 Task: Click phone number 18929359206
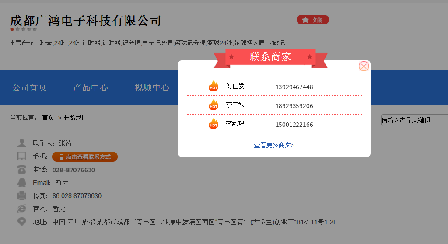click(x=294, y=106)
